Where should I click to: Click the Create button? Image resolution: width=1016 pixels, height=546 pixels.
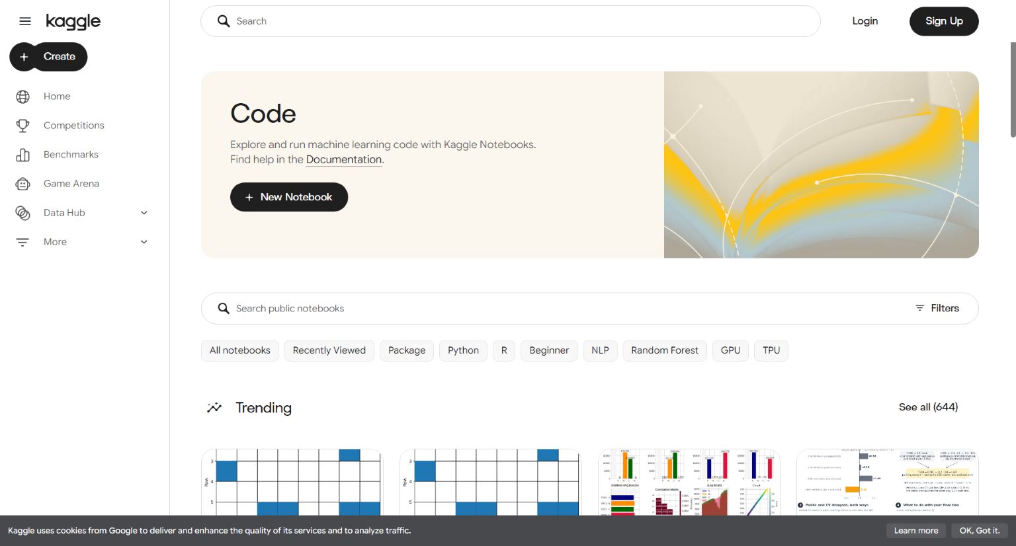[x=48, y=57]
